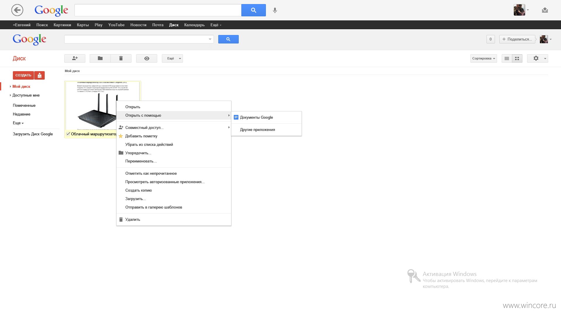Click the share-with-people toolbar icon
The image size is (561, 315).
point(75,58)
